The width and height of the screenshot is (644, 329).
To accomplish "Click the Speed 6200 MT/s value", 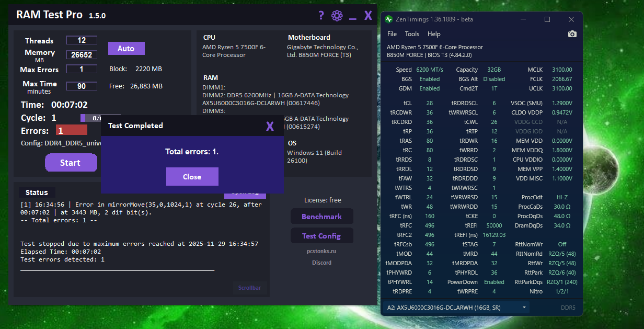I will (x=430, y=70).
